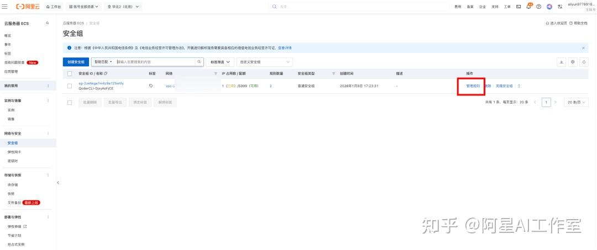
Task: Go to 事件 in the sidebar
Action: click(8, 45)
